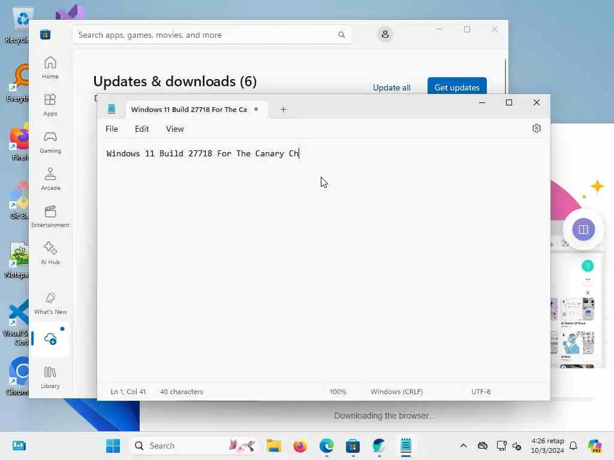Minimize the Notepad window
Image resolution: width=614 pixels, height=460 pixels.
[x=482, y=102]
